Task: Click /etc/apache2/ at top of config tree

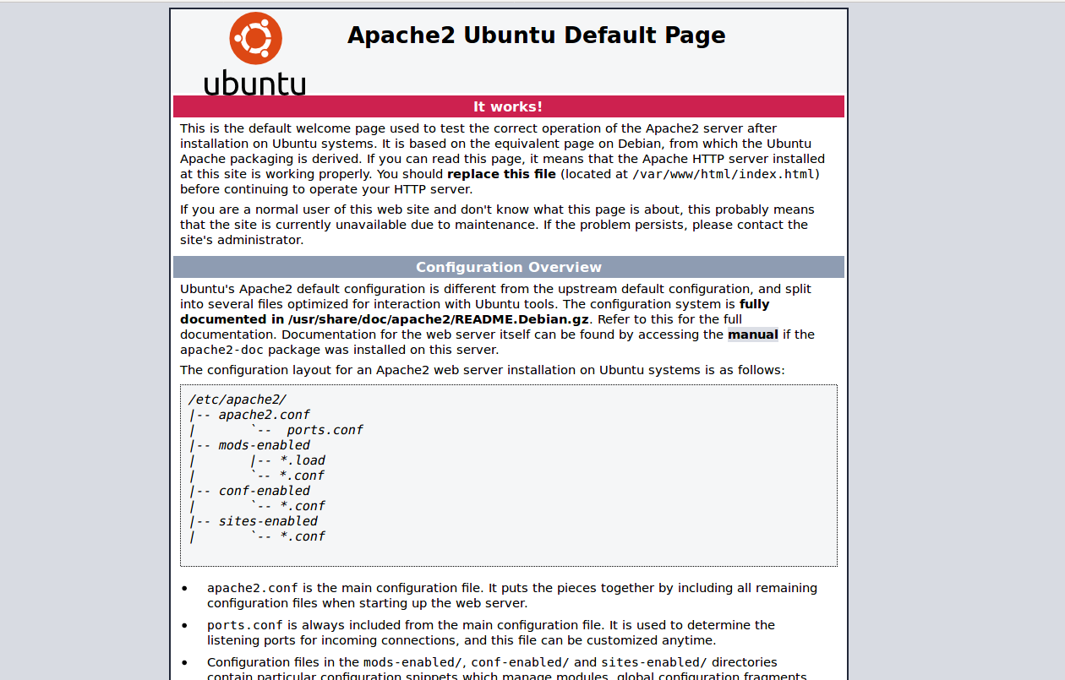Action: point(238,400)
